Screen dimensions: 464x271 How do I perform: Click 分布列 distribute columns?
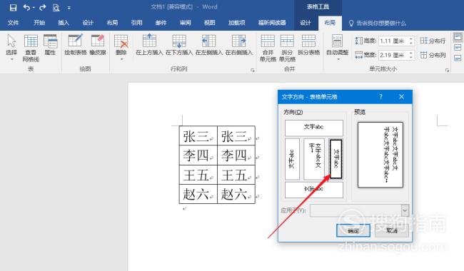(433, 55)
